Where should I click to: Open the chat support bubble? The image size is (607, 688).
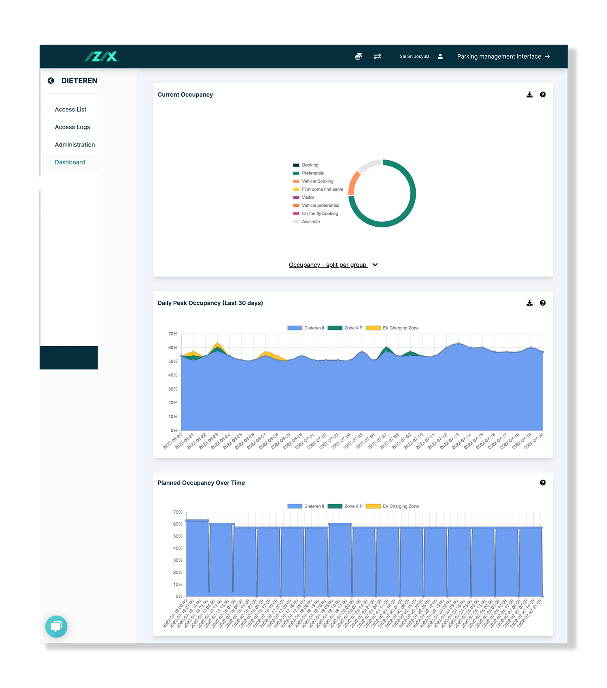click(56, 626)
